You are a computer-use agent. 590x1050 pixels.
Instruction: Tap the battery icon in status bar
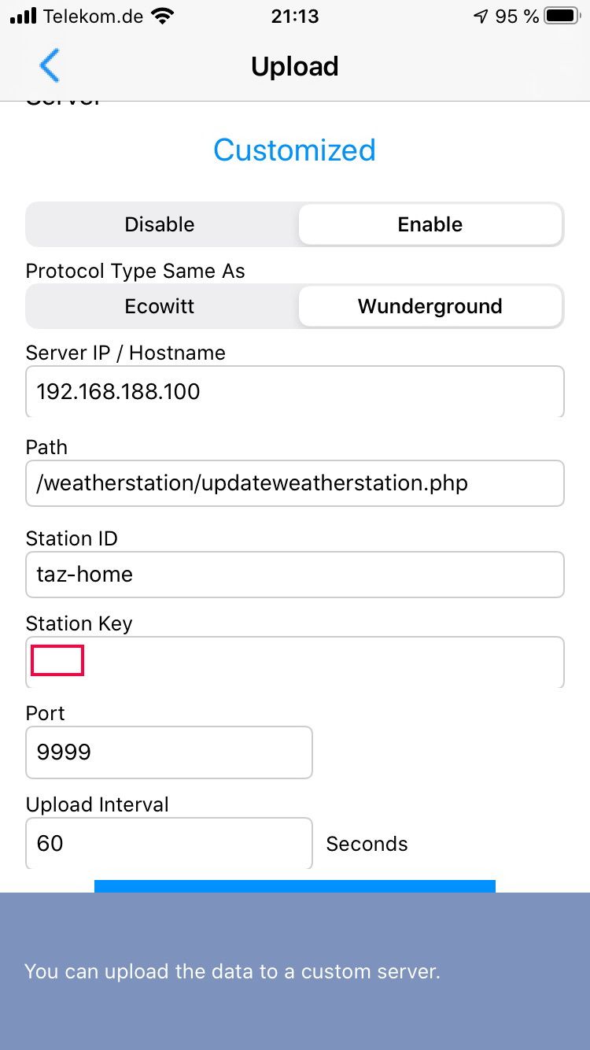pyautogui.click(x=562, y=16)
